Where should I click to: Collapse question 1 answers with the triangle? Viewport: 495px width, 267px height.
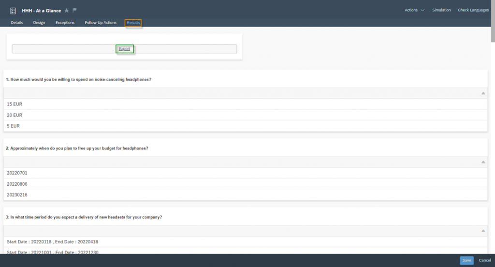[483, 93]
